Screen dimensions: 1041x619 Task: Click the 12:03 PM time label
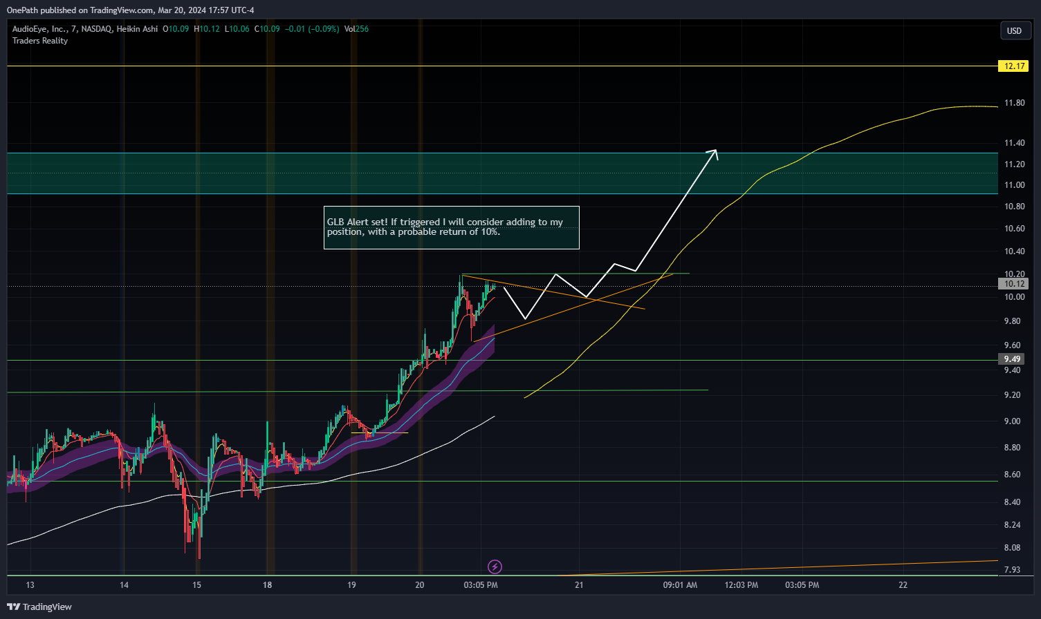click(x=741, y=585)
